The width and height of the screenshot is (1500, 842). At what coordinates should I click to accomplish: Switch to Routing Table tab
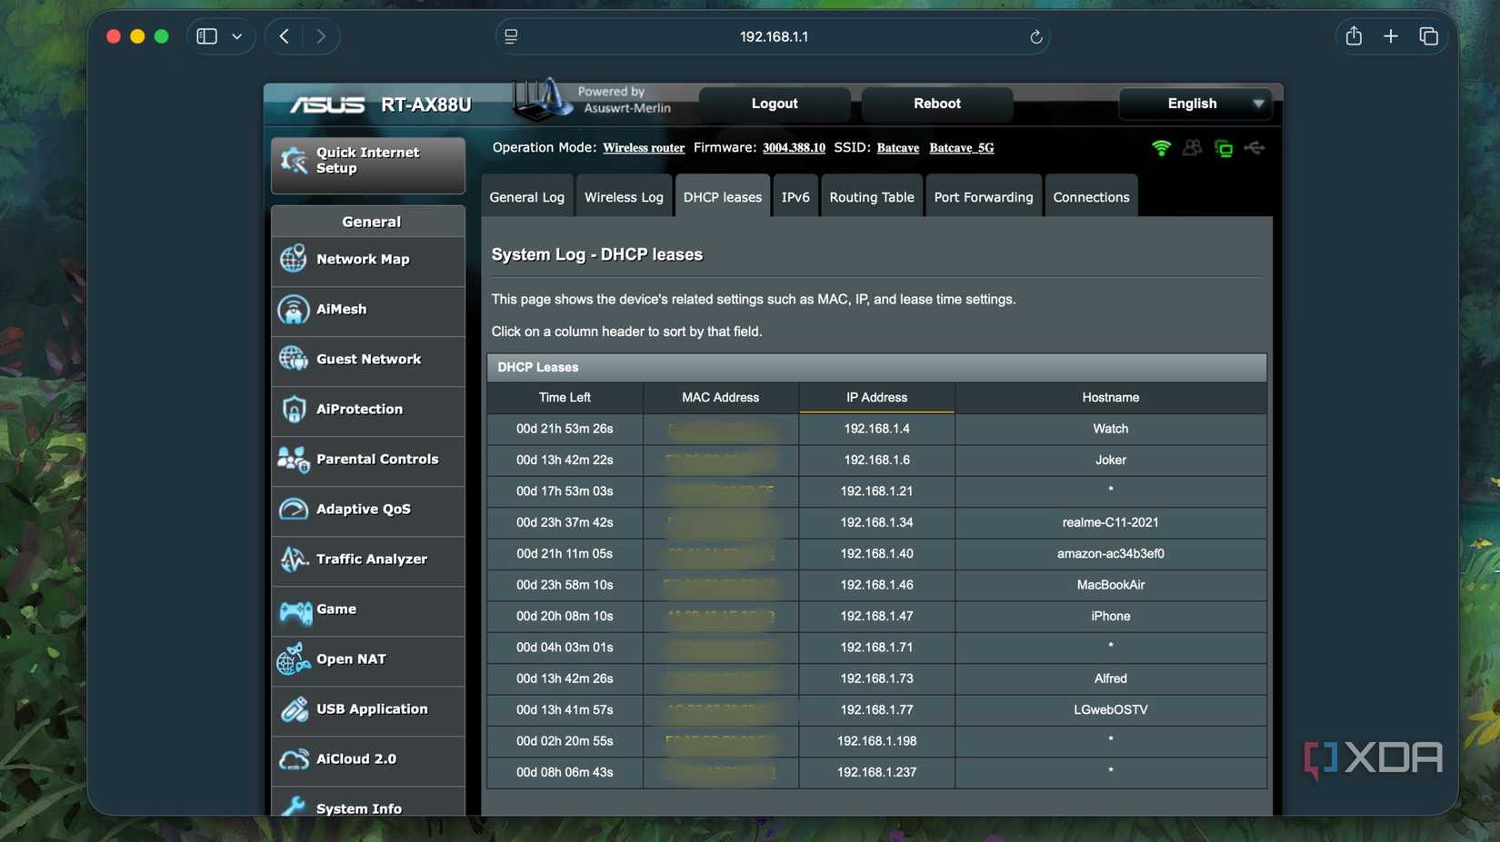tap(872, 196)
